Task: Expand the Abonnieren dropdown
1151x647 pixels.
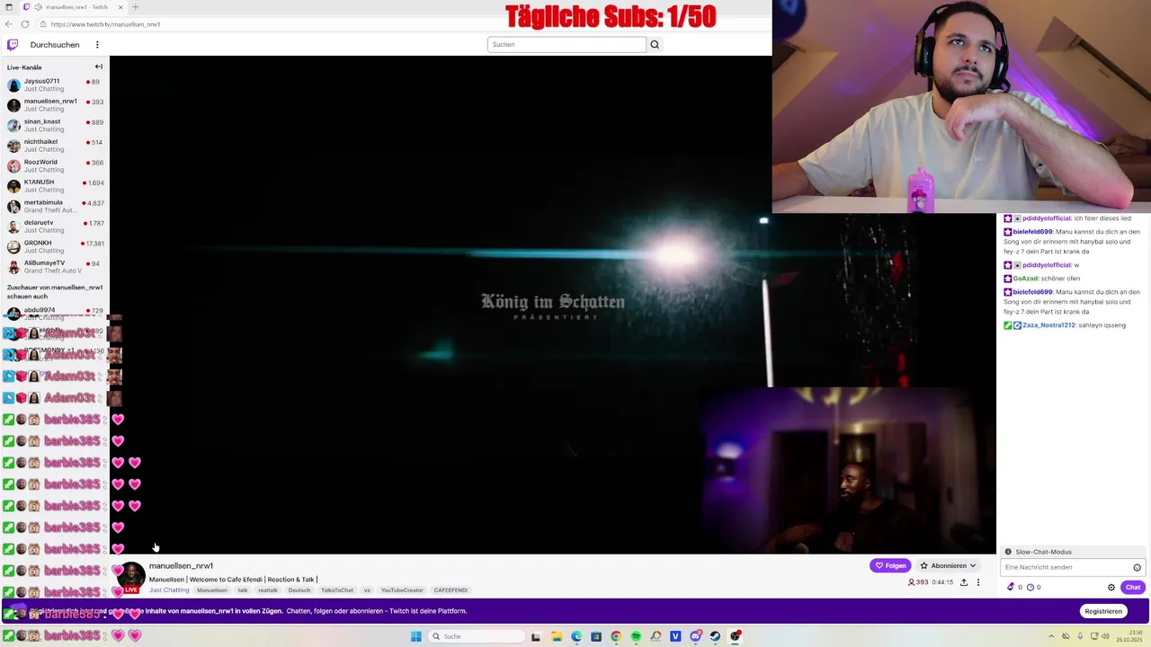Action: pos(948,565)
